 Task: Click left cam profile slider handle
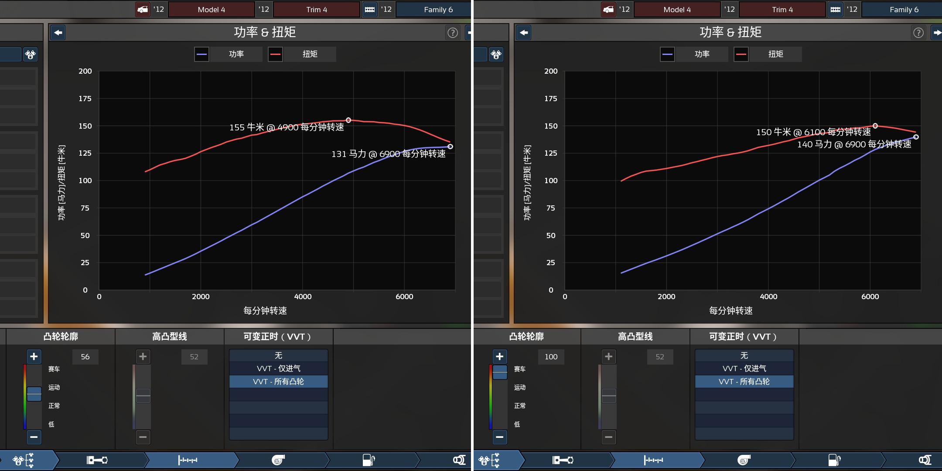[x=34, y=394]
